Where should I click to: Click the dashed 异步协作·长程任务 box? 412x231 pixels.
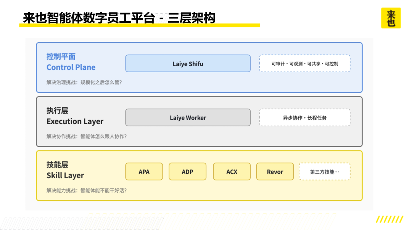pos(305,117)
